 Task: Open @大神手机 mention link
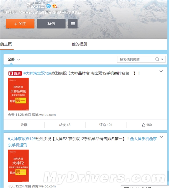(x=139, y=139)
